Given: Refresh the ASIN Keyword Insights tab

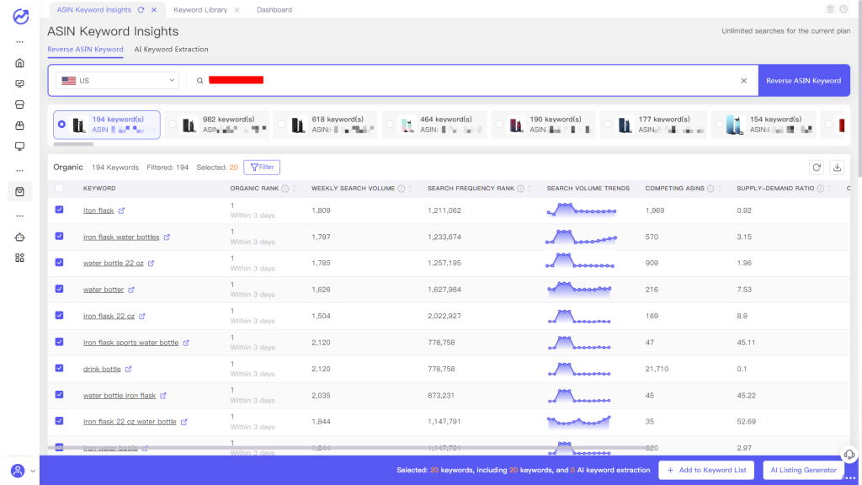Looking at the screenshot, I should point(141,10).
